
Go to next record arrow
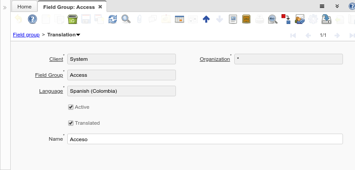tap(337, 36)
